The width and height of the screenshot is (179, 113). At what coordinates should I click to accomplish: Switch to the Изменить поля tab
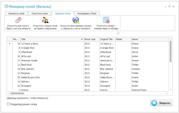[16, 13]
